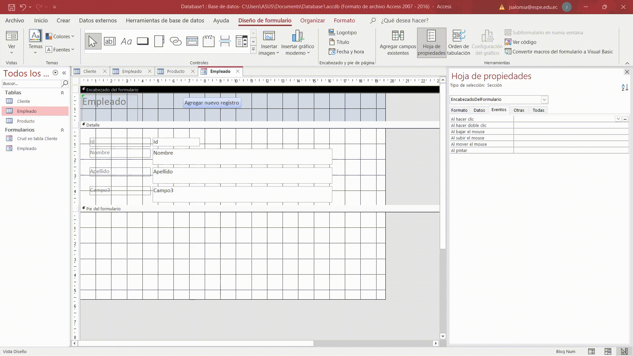633x356 pixels.
Task: Switch to the Producto document tab
Action: pos(175,71)
